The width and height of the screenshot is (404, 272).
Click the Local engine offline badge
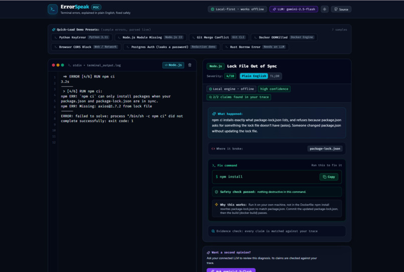pyautogui.click(x=231, y=89)
